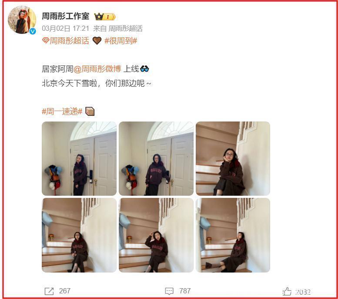
Task: Open second photo at the white door
Action: pos(156,158)
